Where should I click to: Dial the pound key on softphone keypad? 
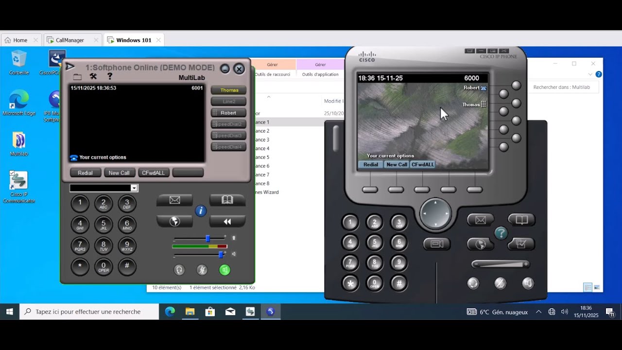coord(127,267)
